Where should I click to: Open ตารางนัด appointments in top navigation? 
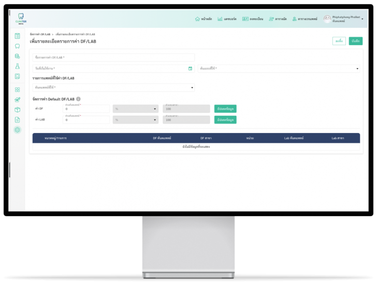[278, 19]
